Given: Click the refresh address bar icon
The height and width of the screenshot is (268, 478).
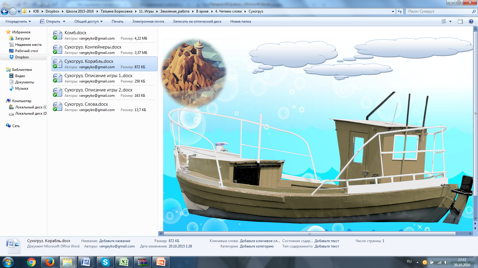Looking at the screenshot, I should pos(400,11).
